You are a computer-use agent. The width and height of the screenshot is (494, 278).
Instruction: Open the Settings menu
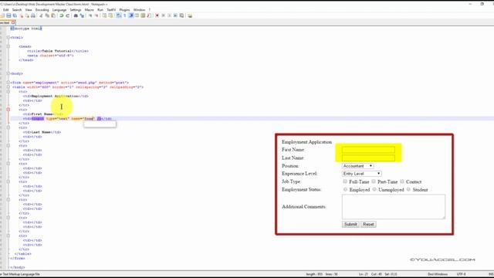(76, 10)
